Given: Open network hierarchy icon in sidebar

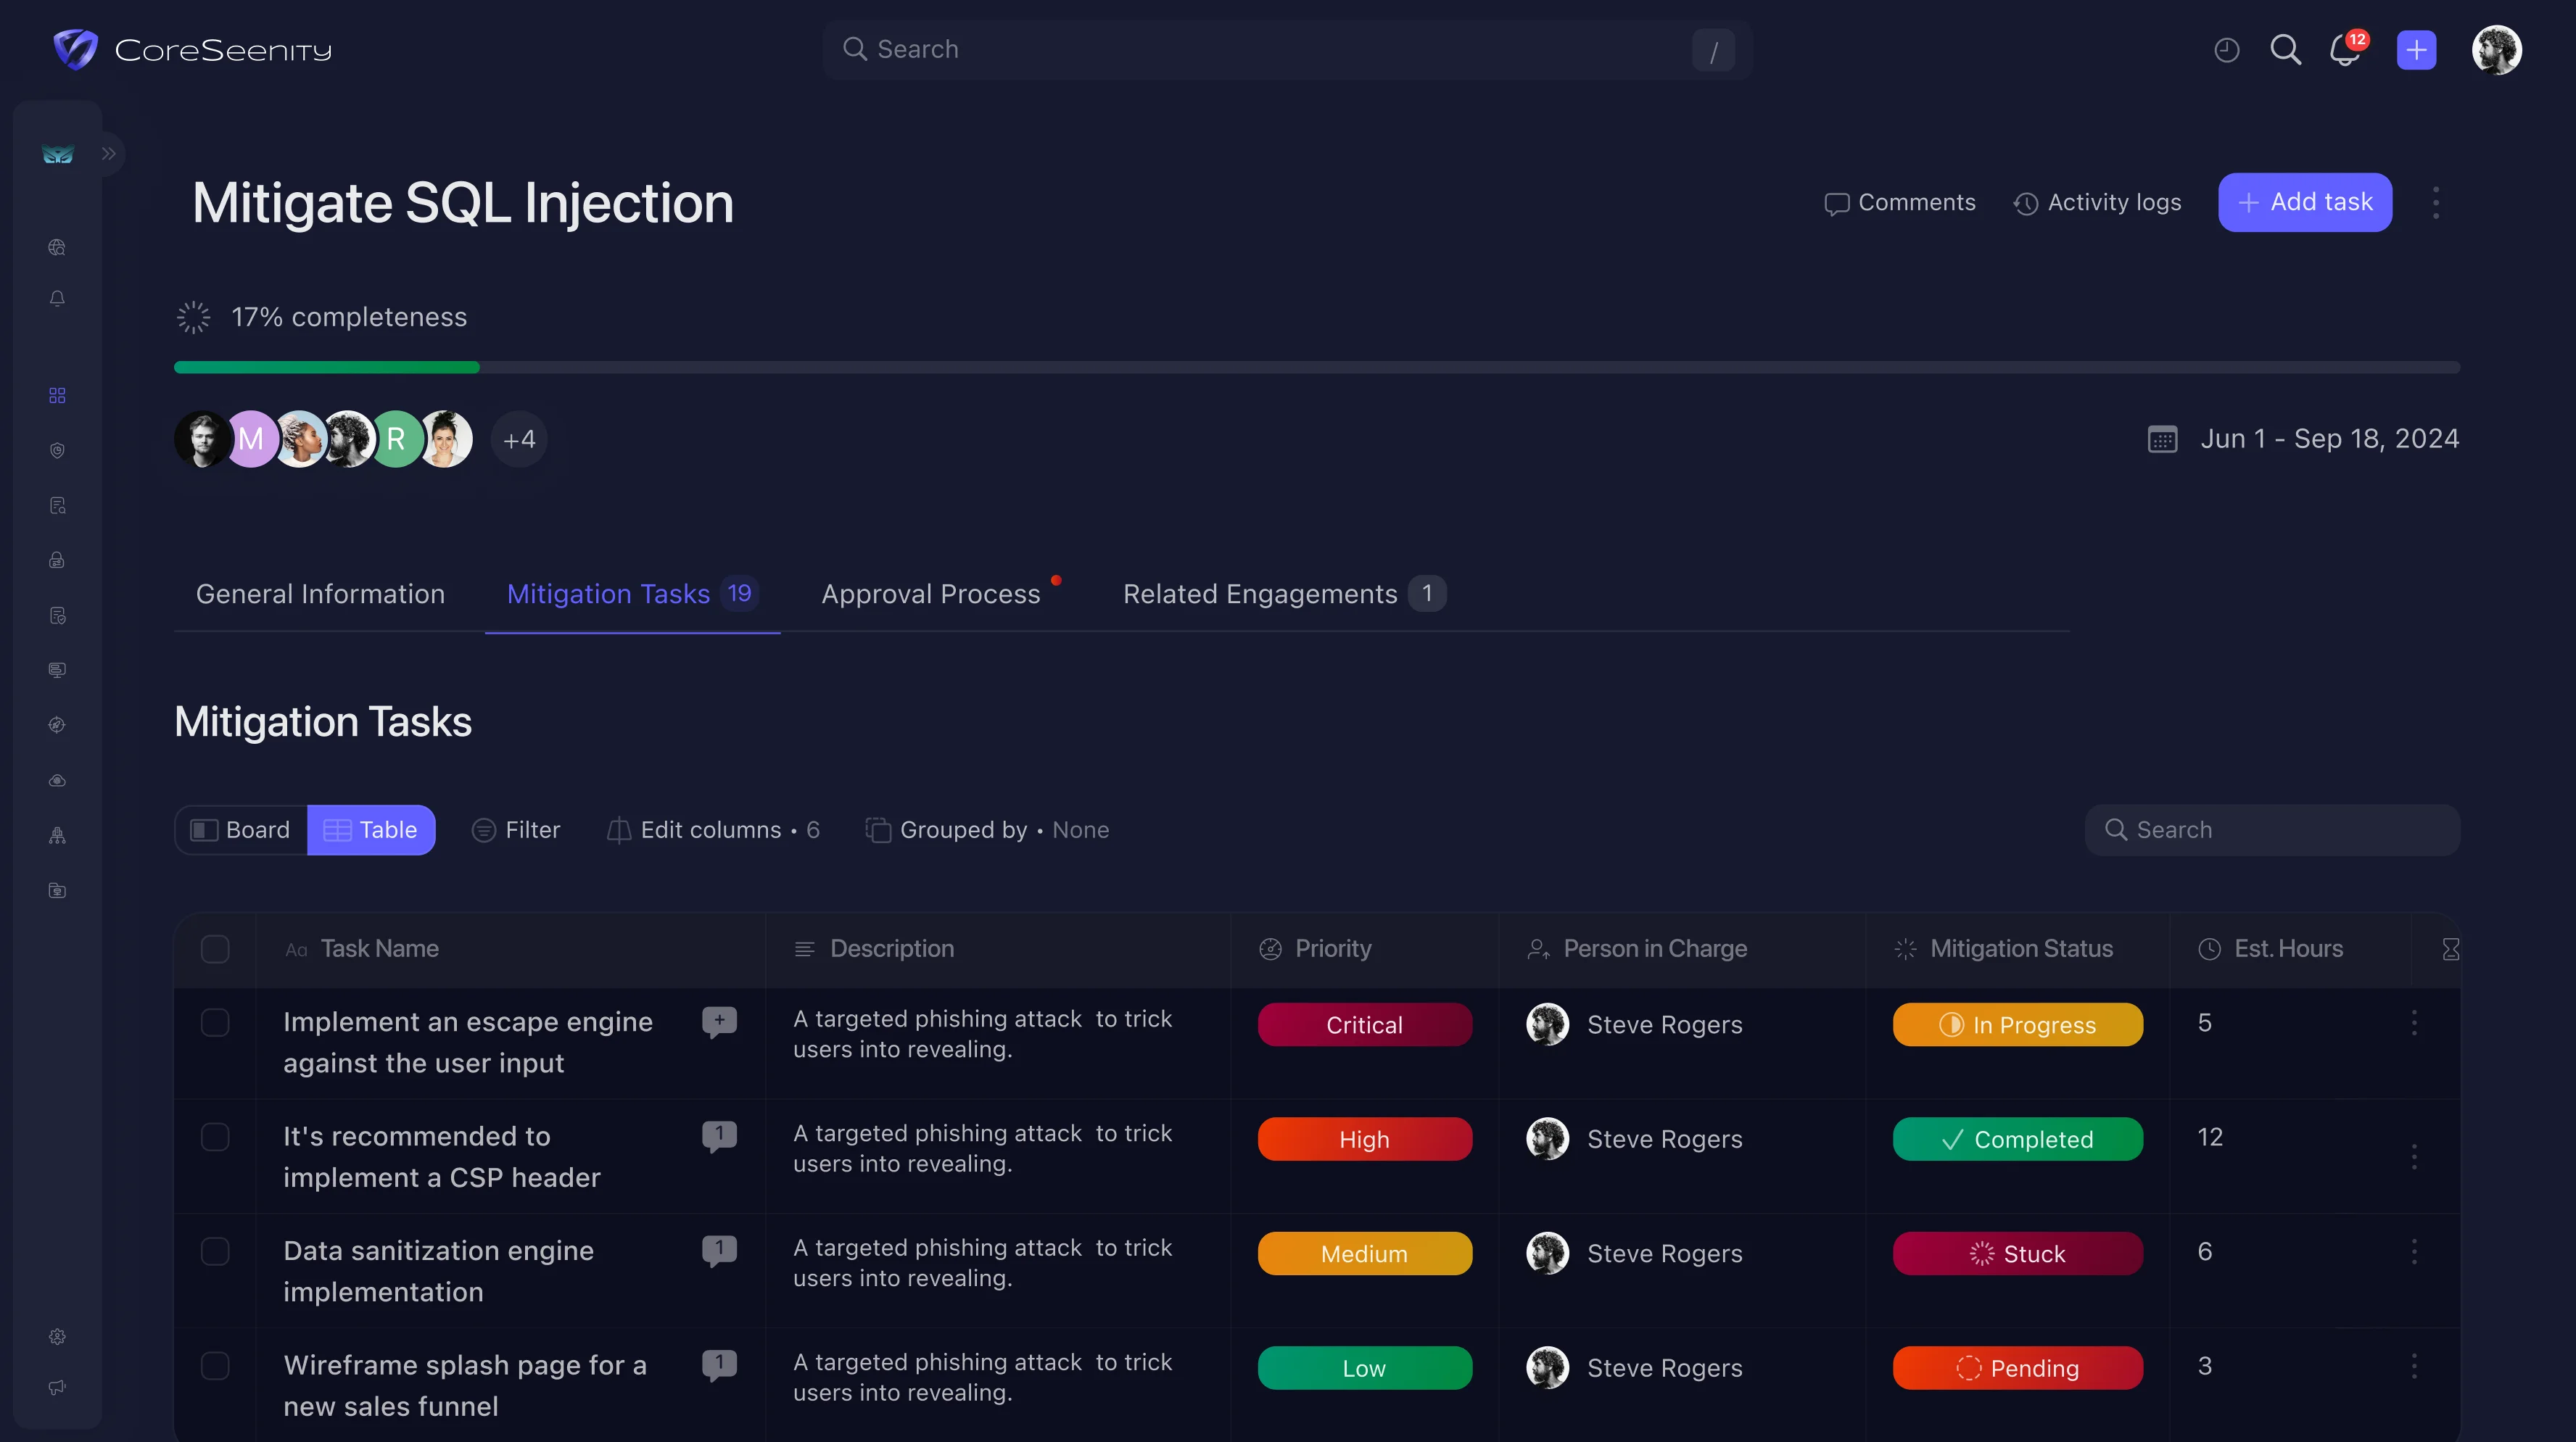Looking at the screenshot, I should tap(57, 835).
